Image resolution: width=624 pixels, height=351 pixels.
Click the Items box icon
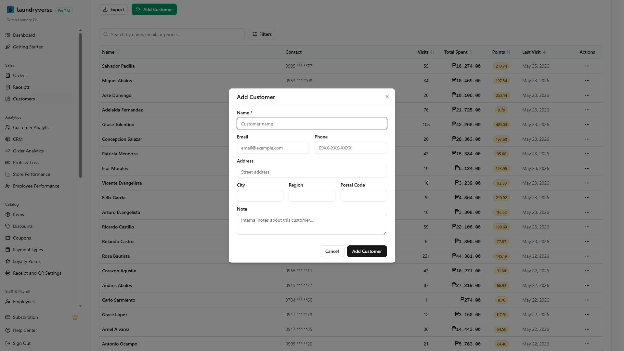coord(8,214)
